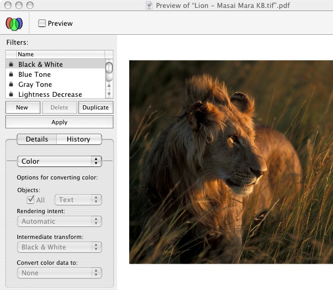Open the Rendering intent Automatic dropdown
The height and width of the screenshot is (290, 333).
59,222
